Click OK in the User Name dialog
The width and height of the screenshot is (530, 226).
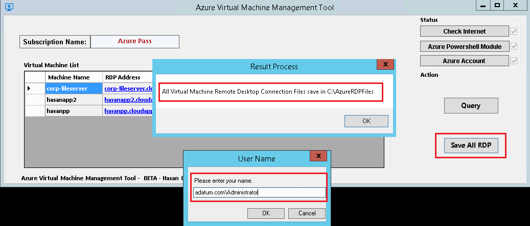click(266, 213)
